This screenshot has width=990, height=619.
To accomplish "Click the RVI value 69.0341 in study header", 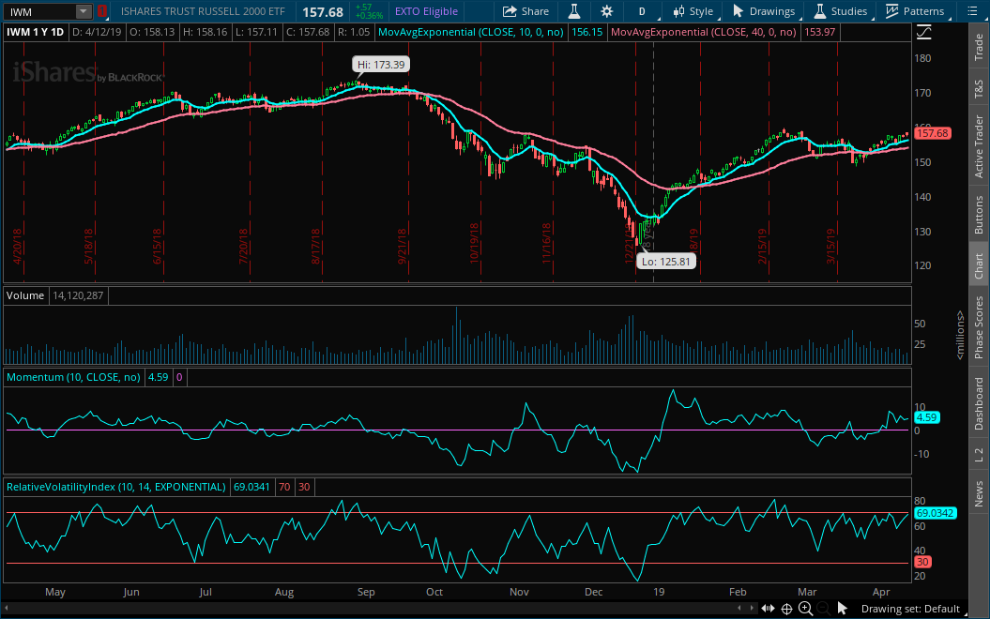I will [251, 487].
